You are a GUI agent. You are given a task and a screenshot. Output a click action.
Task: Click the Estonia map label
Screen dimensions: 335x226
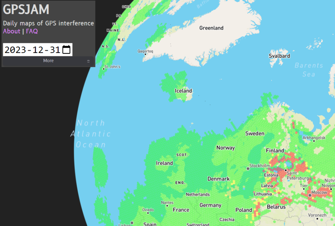tap(271, 175)
